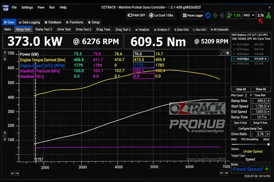Decrease the Ramp Rate with the minus button
This screenshot has width=274, height=182.
pyautogui.click(x=253, y=101)
